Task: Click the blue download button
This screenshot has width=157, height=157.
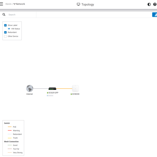Action: click(x=155, y=15)
